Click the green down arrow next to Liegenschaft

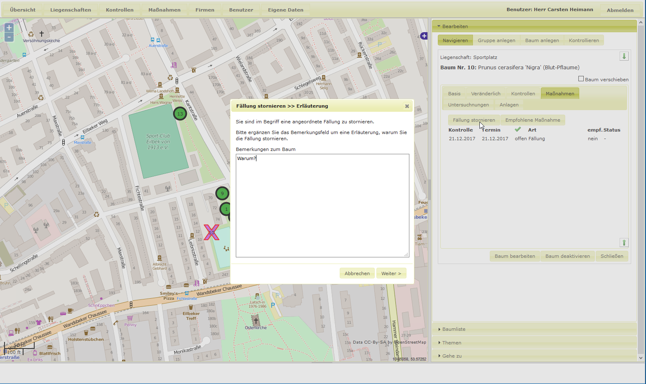pyautogui.click(x=624, y=57)
